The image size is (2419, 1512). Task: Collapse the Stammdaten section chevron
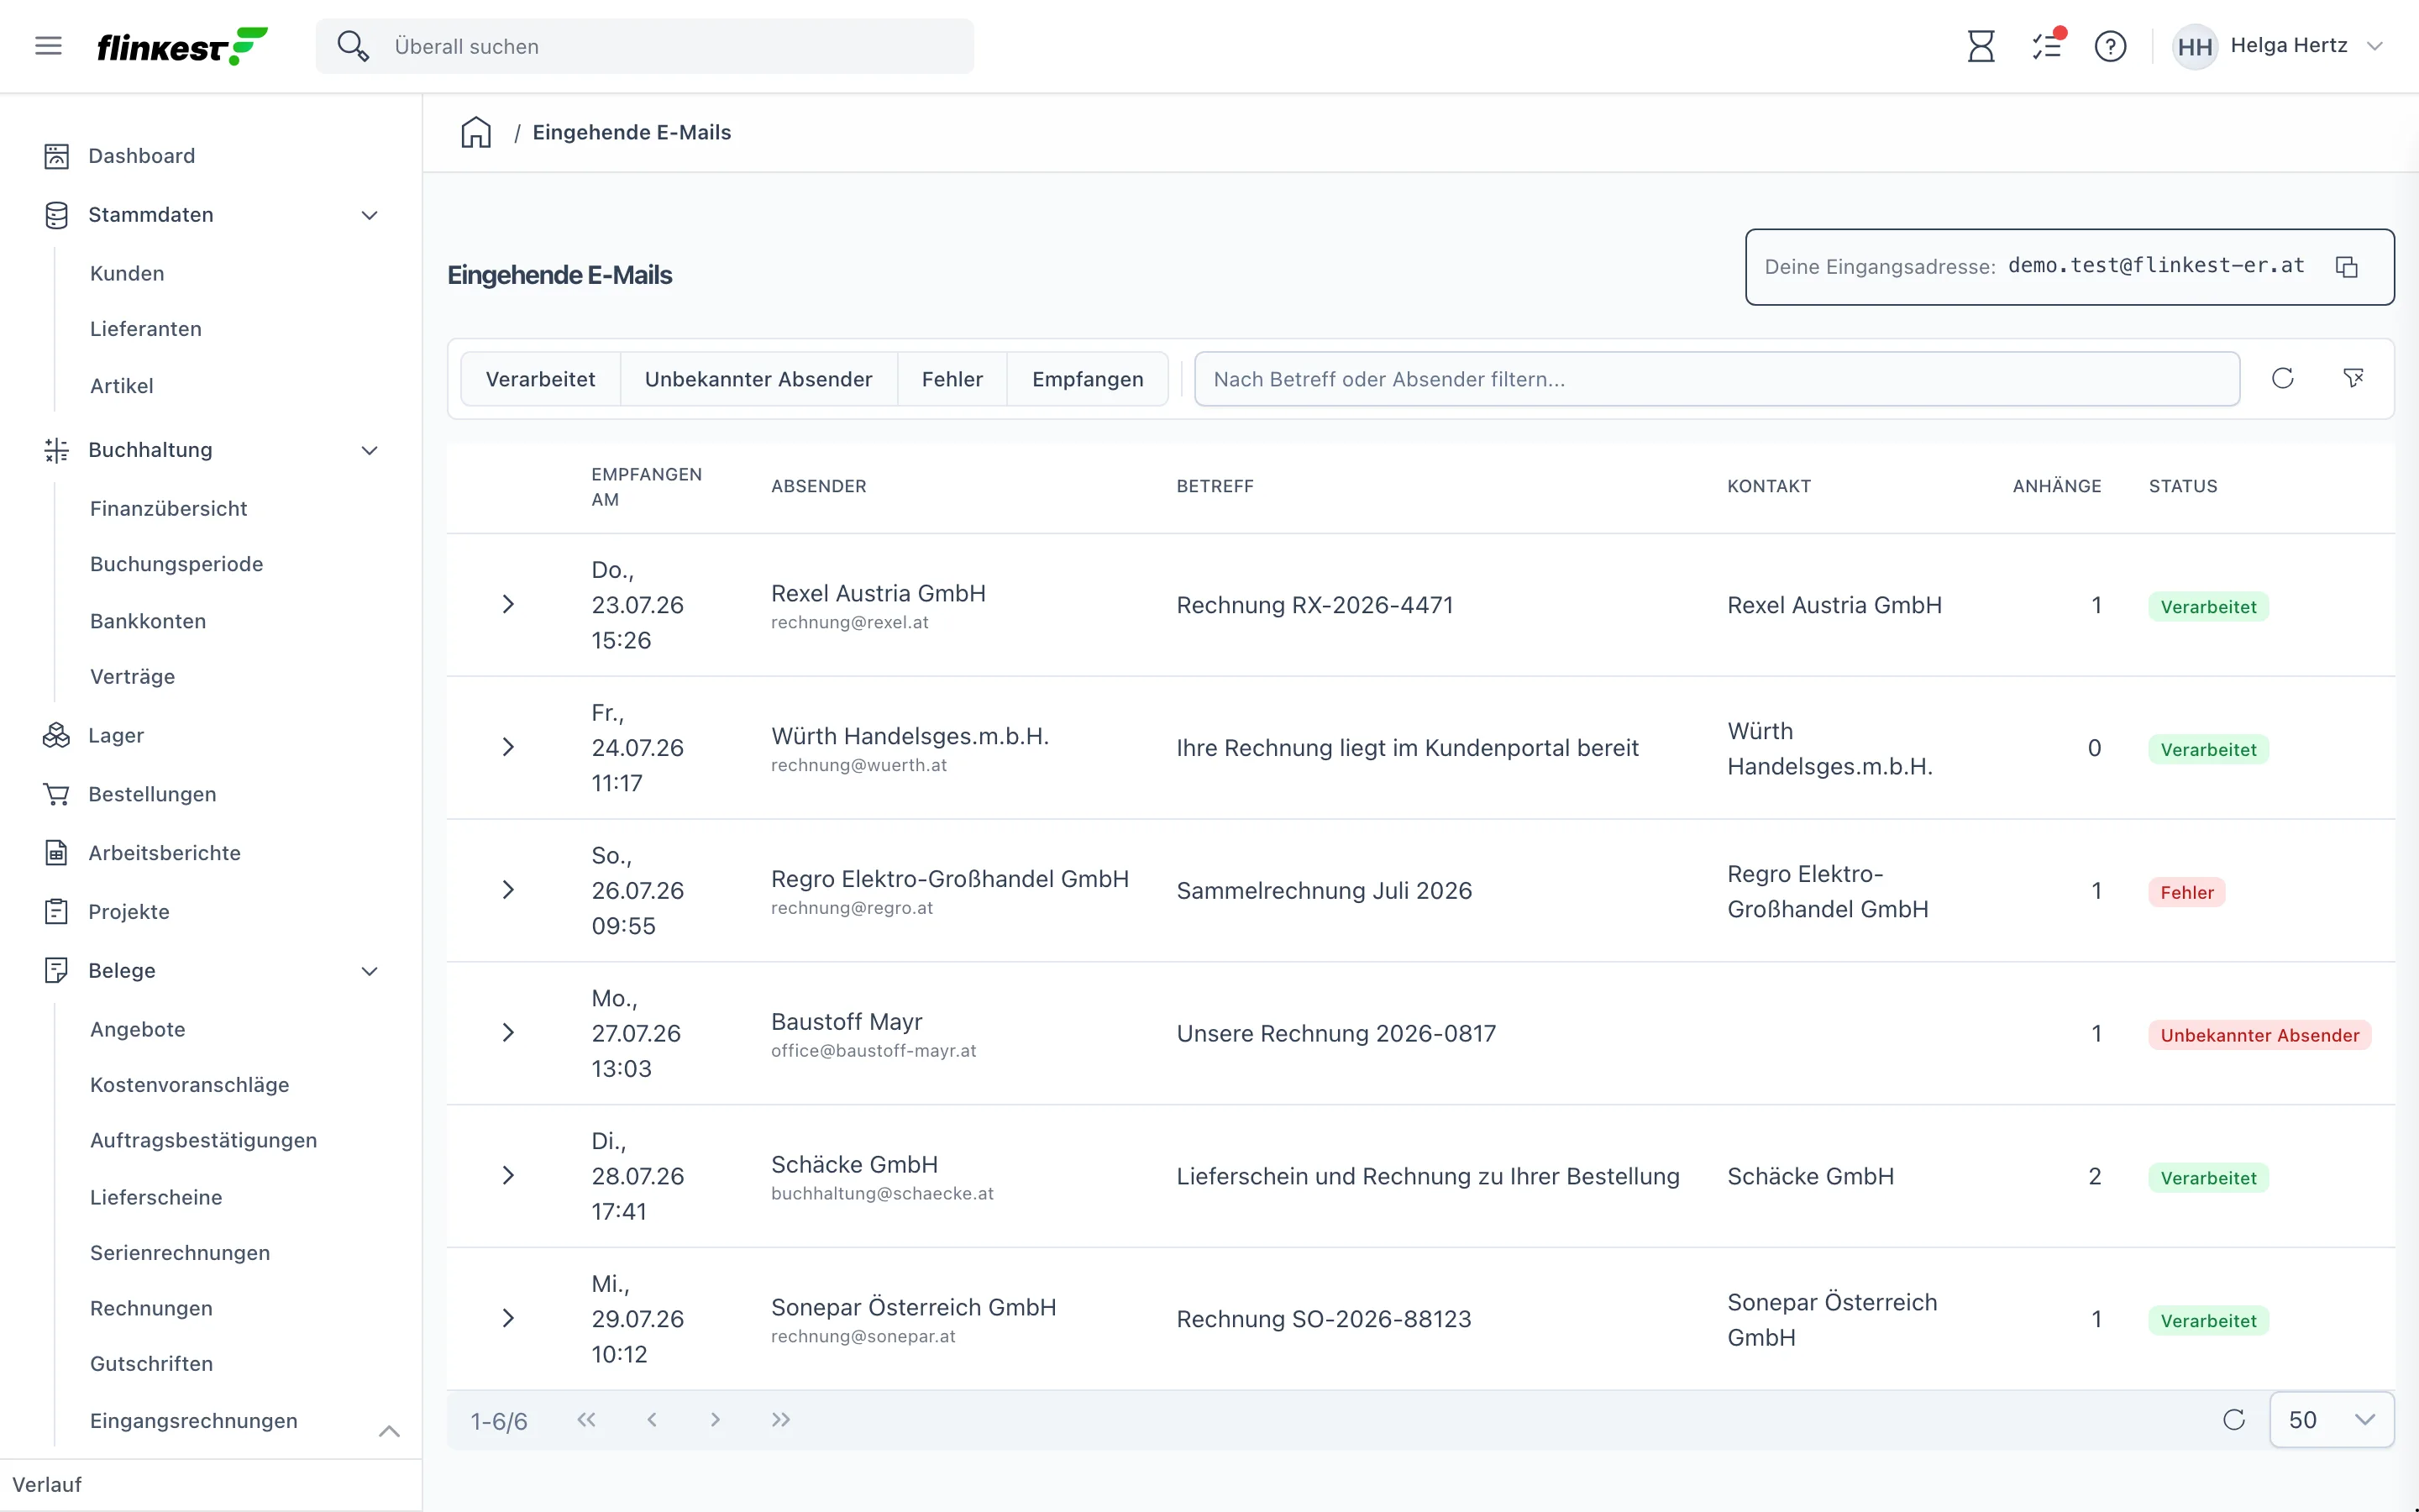(x=370, y=215)
